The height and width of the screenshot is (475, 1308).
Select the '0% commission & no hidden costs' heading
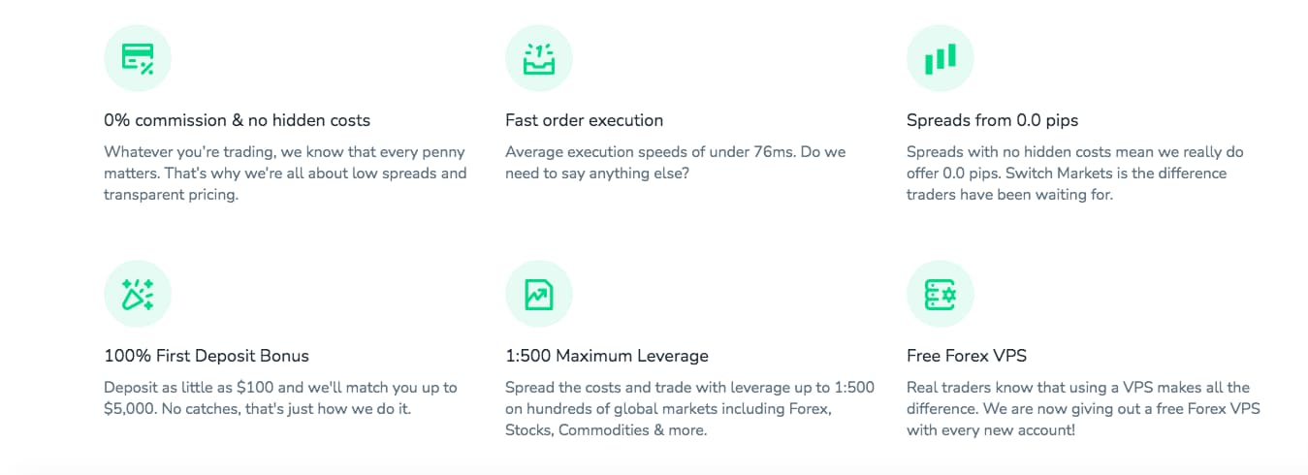point(238,120)
